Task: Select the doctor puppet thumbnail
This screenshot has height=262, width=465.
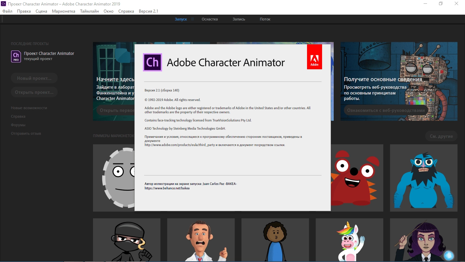Action: [201, 240]
